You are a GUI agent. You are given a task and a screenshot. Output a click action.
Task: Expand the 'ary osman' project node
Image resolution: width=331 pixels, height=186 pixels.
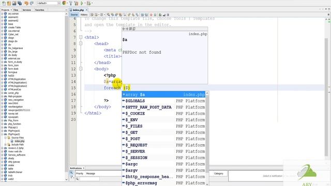tap(2, 14)
